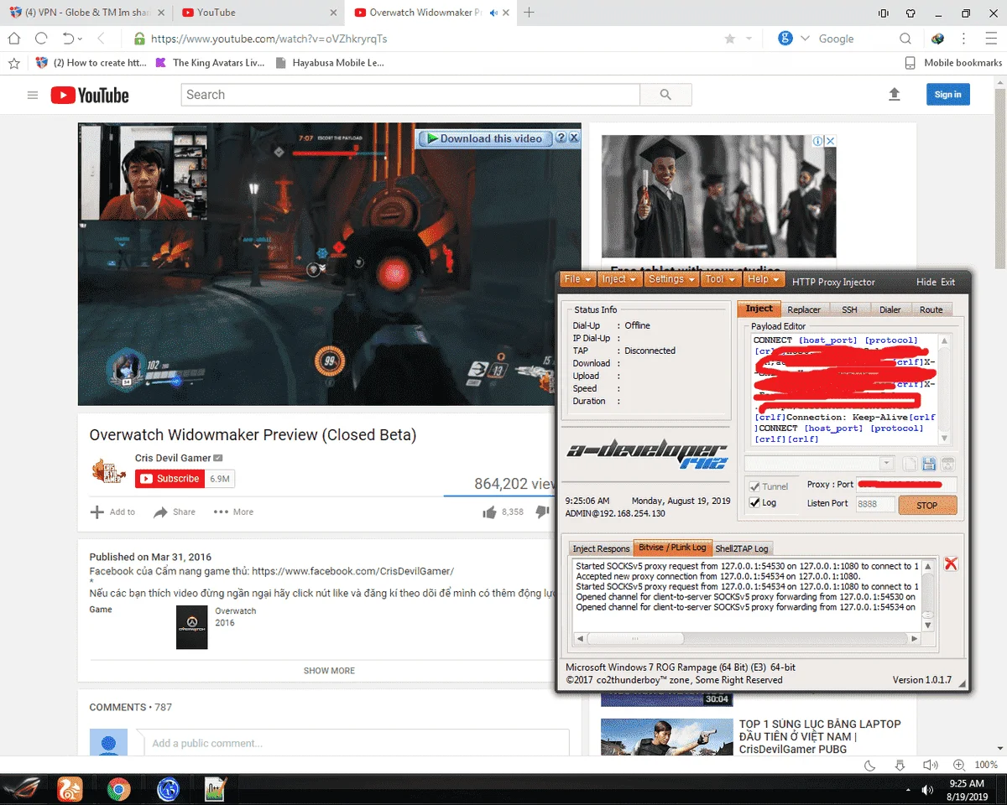Image resolution: width=1007 pixels, height=805 pixels.
Task: Click the third payload toolbar icon
Action: click(947, 464)
